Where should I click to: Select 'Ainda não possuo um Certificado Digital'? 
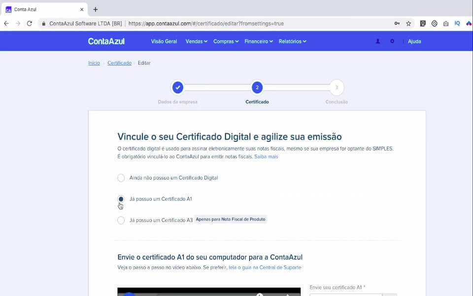tap(121, 178)
